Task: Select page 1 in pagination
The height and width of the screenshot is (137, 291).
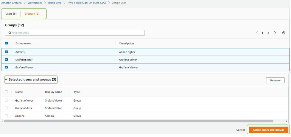Action: 262,33
